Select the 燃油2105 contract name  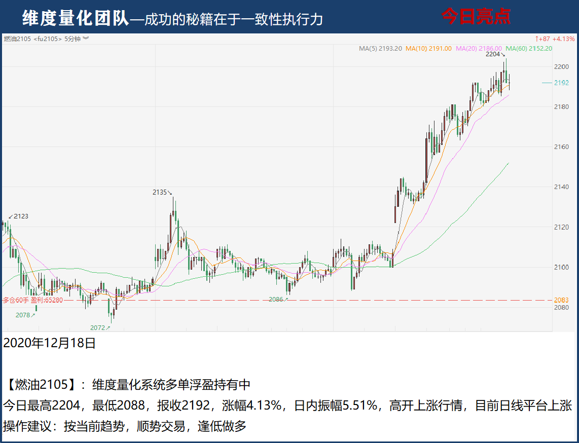click(x=17, y=39)
